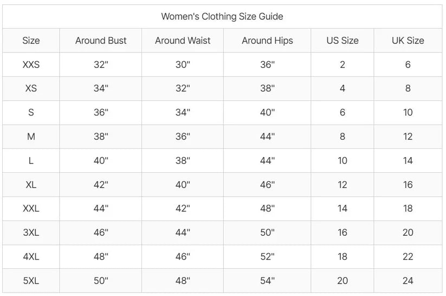Click the Around Bust value for XXS

[x=101, y=65]
